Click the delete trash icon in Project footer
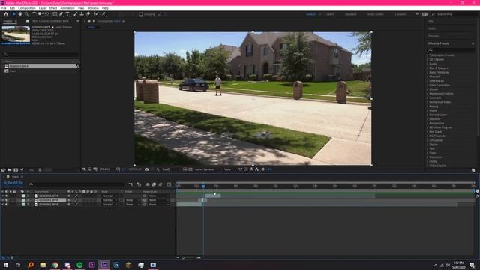The width and height of the screenshot is (480, 270). pos(40,170)
